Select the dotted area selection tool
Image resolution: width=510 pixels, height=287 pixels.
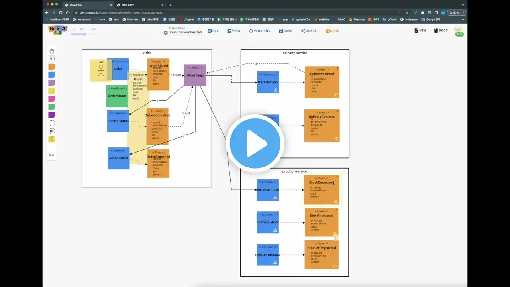pyautogui.click(x=52, y=59)
